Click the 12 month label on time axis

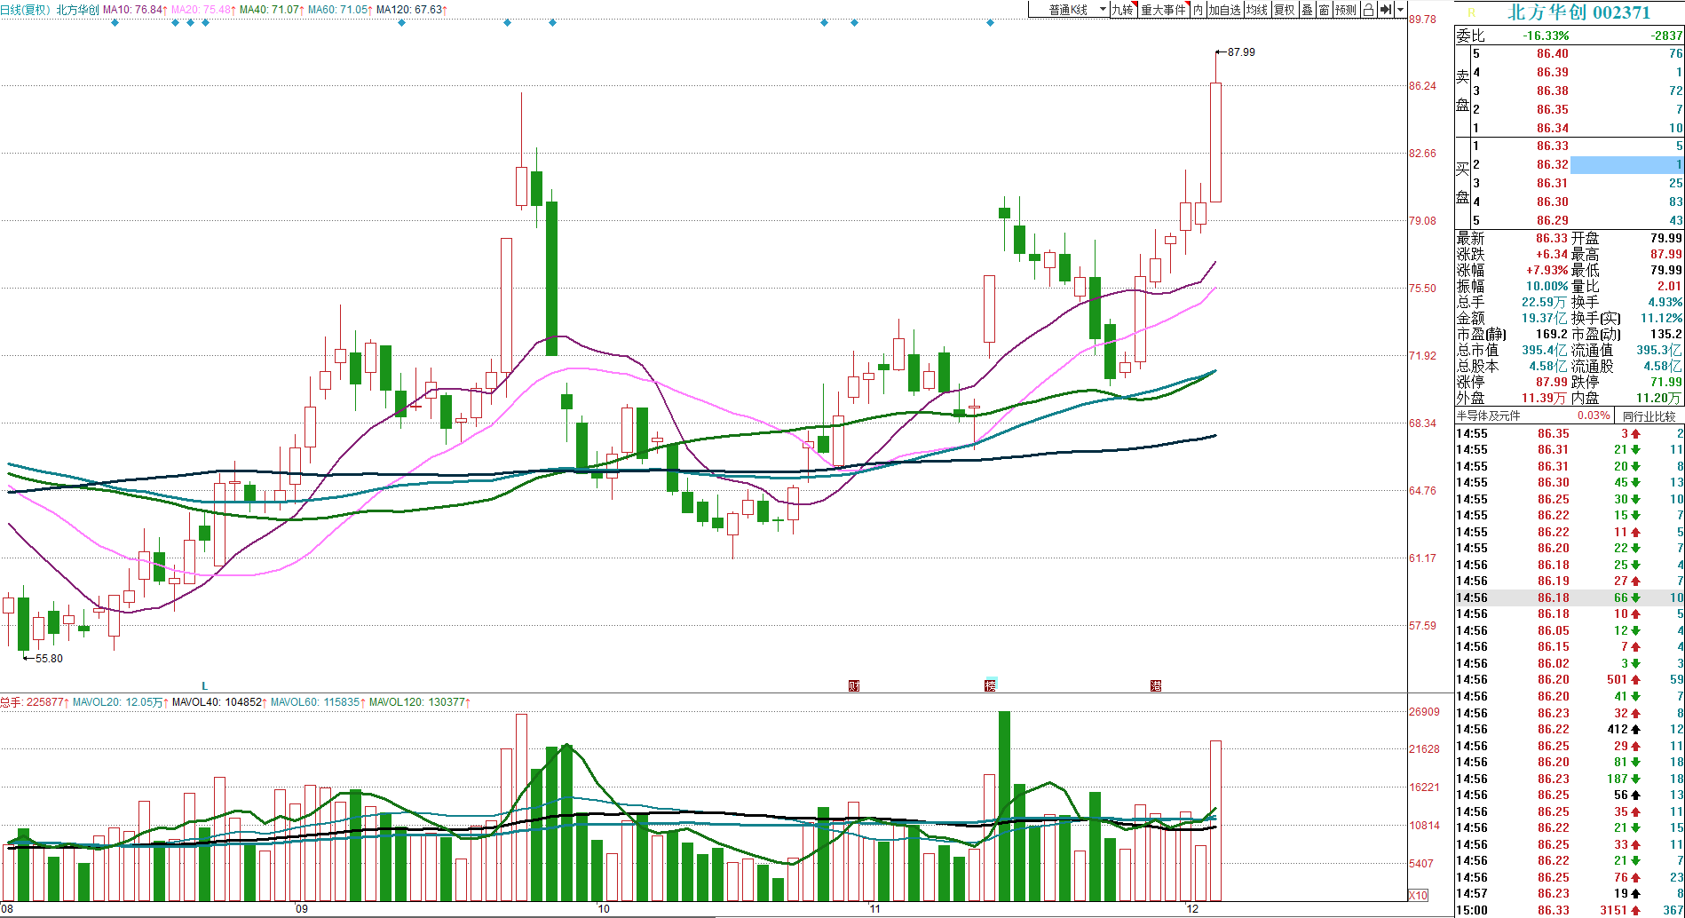1192,909
